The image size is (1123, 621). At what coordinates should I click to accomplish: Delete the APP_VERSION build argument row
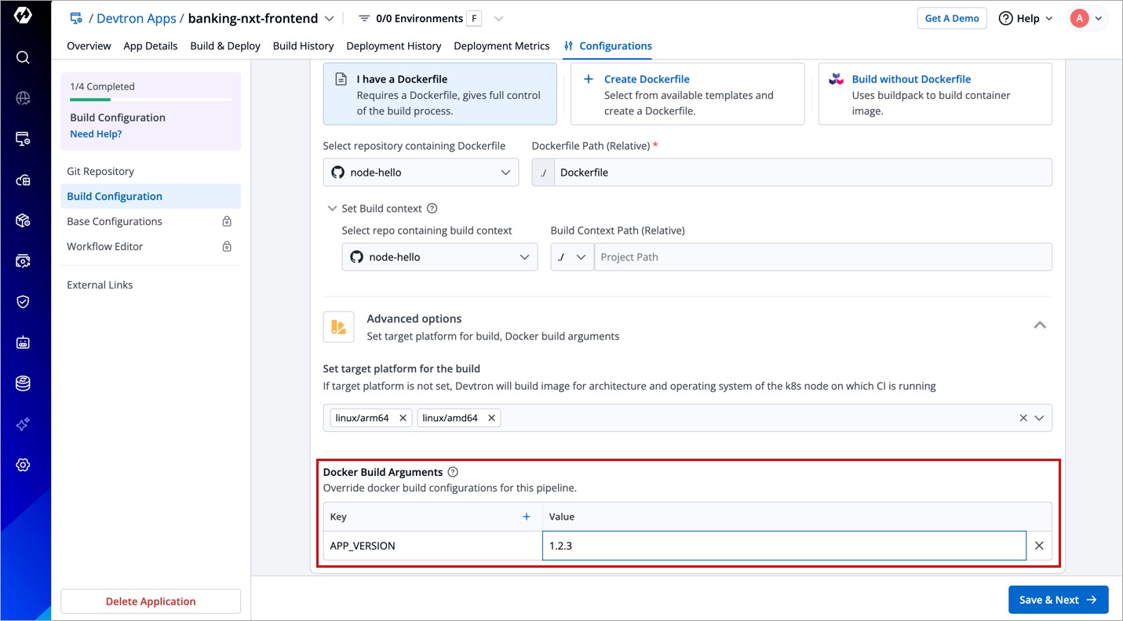(1039, 546)
